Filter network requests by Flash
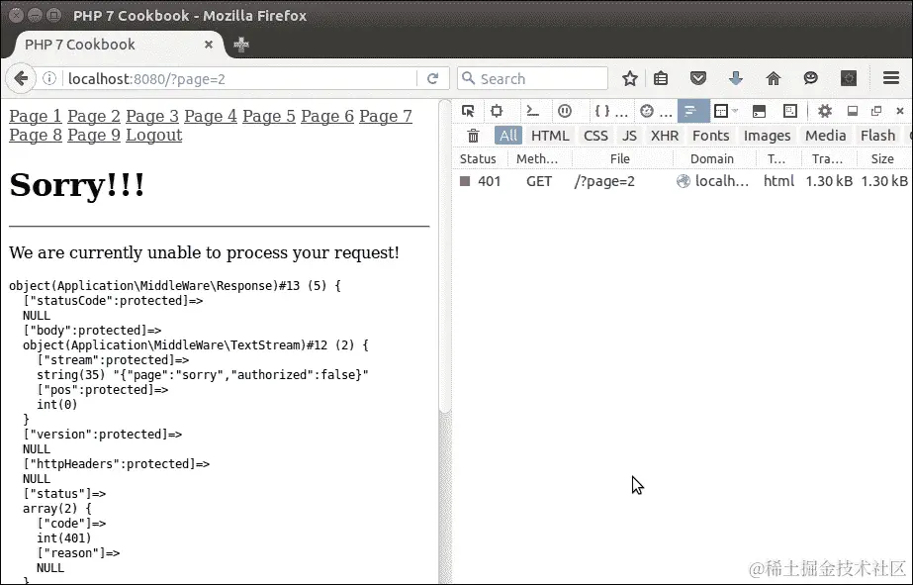This screenshot has width=913, height=585. pos(877,136)
